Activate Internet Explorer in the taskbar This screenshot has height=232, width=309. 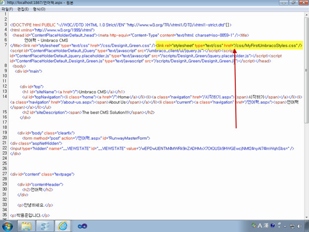tap(63, 226)
